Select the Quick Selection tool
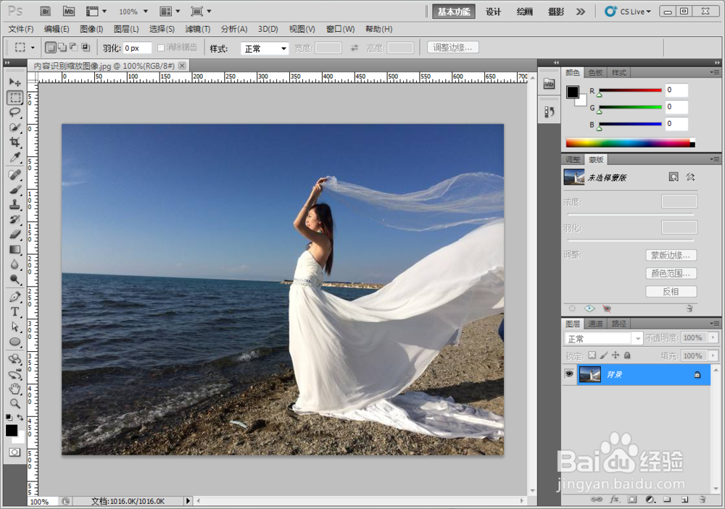This screenshot has height=509, width=725. [x=14, y=127]
